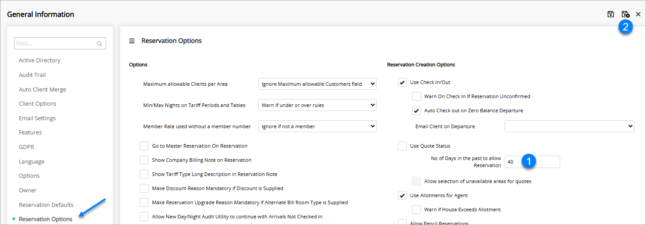Screen dimensions: 646x225
Task: Close the General Information window
Action: click(x=638, y=14)
